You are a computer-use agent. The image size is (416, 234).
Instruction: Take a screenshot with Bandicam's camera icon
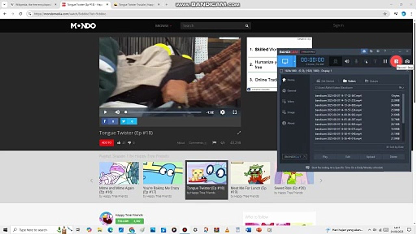point(407,61)
